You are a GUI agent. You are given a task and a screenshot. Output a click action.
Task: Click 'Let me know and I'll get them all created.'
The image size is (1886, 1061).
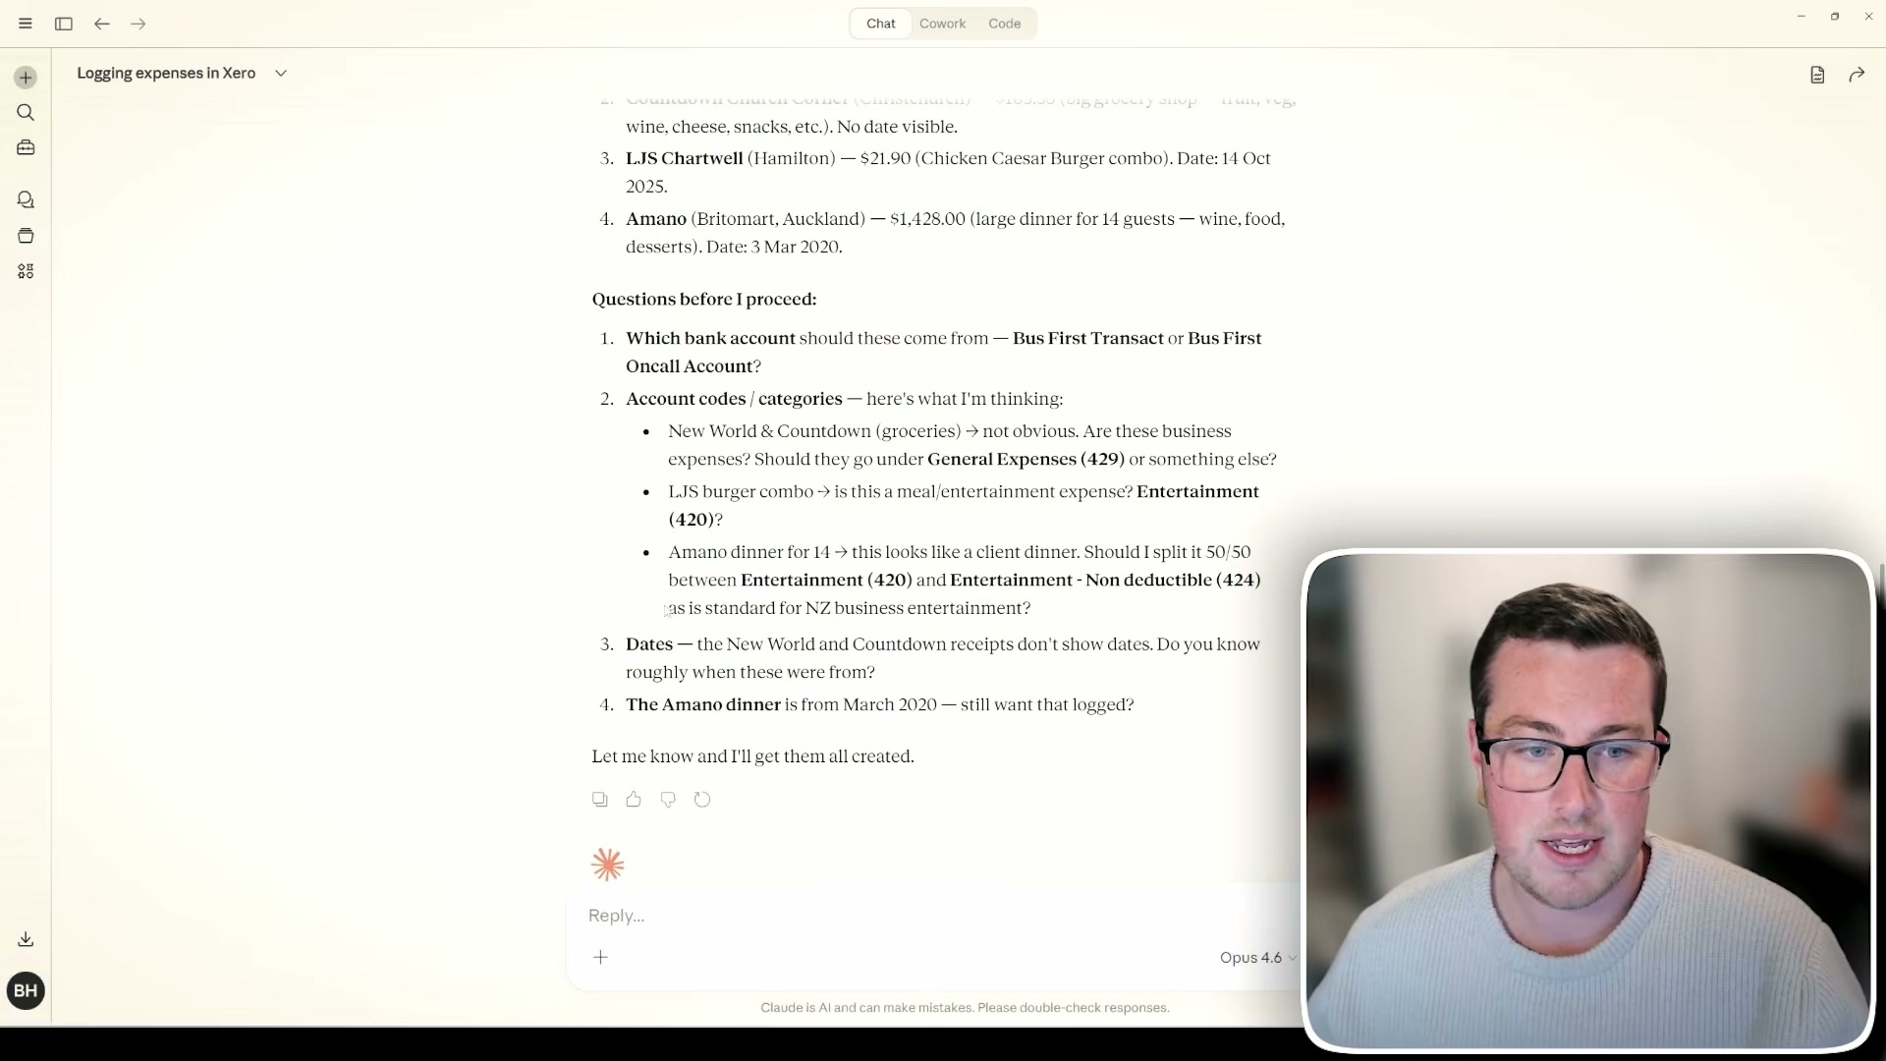pos(753,756)
